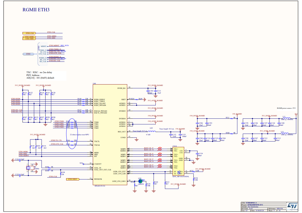The height and width of the screenshot is (213, 302).
Task: Click the 25MHz crystal symbol
Action: pos(29,168)
